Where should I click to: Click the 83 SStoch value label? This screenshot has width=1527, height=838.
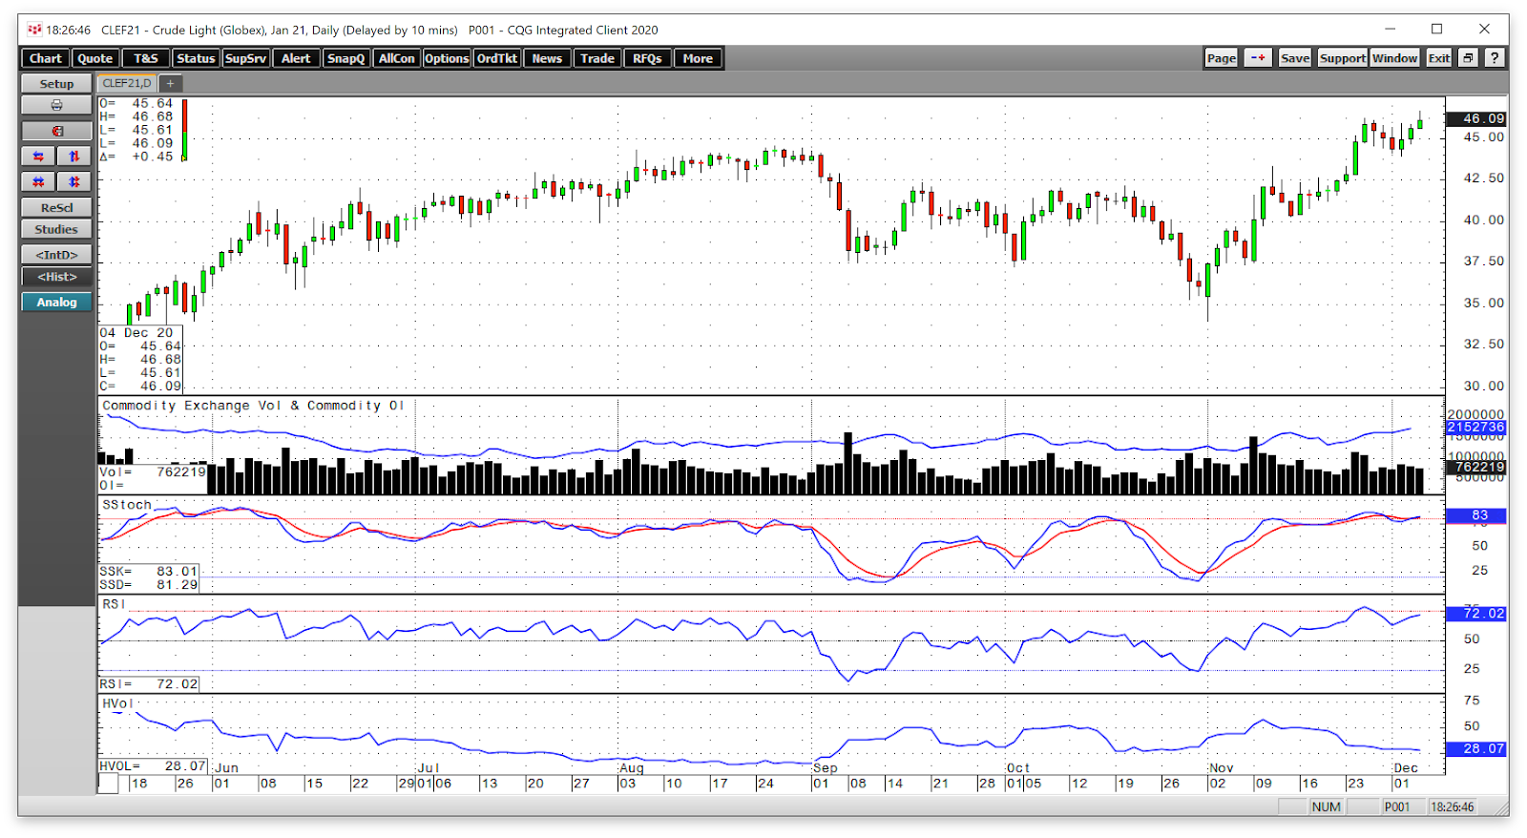point(1476,515)
